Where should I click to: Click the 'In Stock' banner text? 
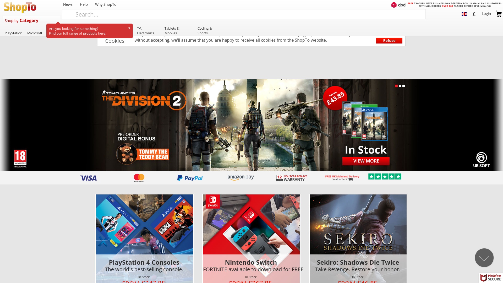pyautogui.click(x=366, y=150)
